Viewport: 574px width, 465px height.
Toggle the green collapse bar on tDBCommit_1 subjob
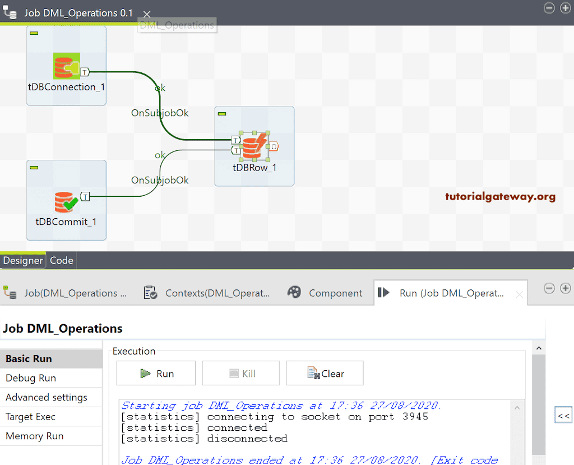point(34,167)
